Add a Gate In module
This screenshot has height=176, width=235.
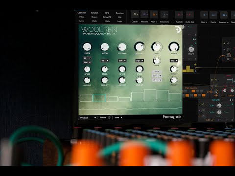135,15
